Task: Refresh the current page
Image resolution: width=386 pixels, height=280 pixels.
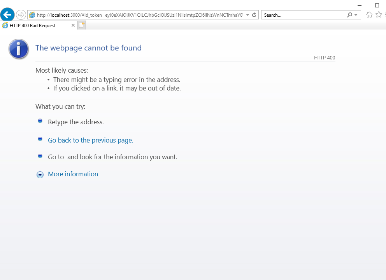Action: [x=255, y=15]
